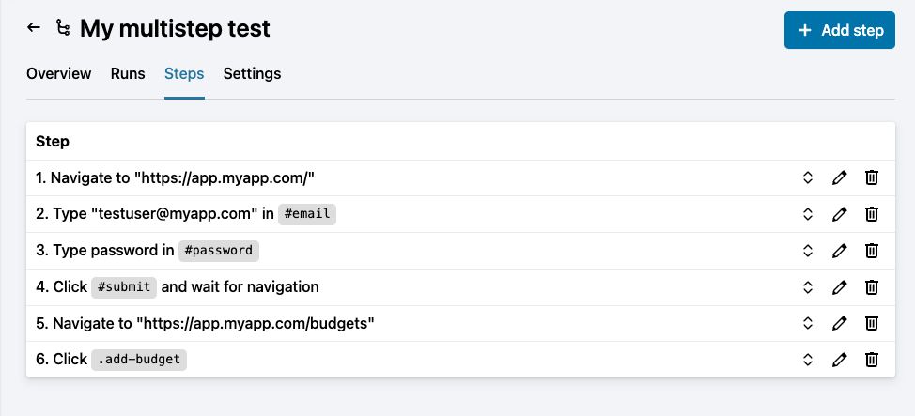Image resolution: width=915 pixels, height=416 pixels.
Task: Click the multistep test branch icon
Action: click(x=63, y=29)
